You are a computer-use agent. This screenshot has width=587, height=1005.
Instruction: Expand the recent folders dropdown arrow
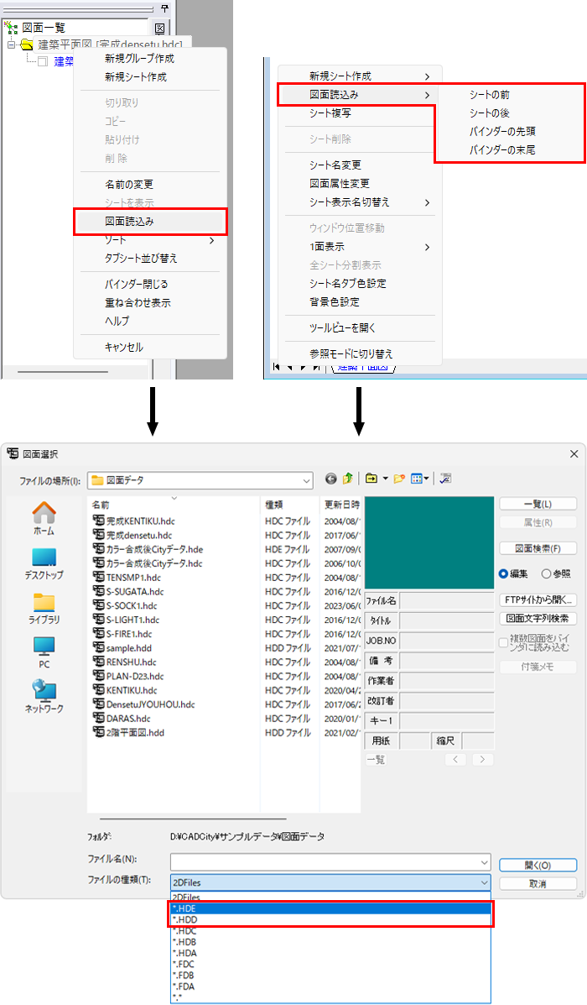(386, 479)
